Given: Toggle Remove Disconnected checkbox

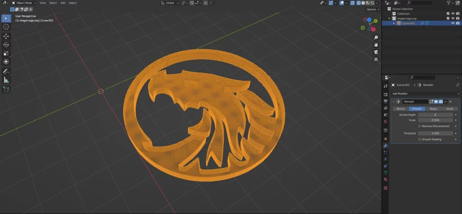Looking at the screenshot, I should pyautogui.click(x=420, y=126).
